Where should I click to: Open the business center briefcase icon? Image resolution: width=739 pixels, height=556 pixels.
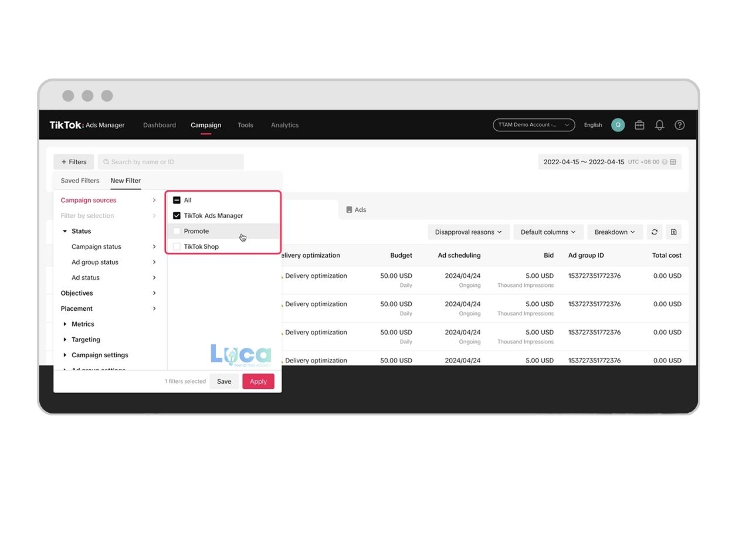point(639,125)
